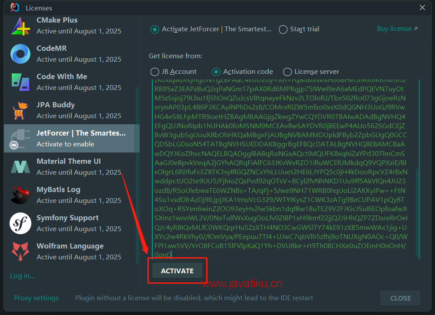435x315 pixels.
Task: Click the activation code area scrollbar
Action: [x=417, y=213]
